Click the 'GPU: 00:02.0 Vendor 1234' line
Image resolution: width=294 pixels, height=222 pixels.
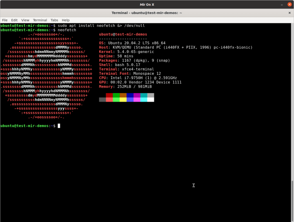(x=140, y=82)
